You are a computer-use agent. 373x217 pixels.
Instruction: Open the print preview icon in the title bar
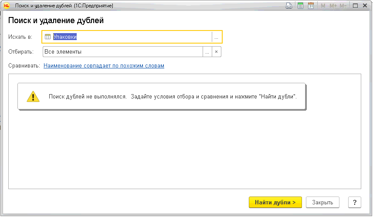tap(289, 6)
